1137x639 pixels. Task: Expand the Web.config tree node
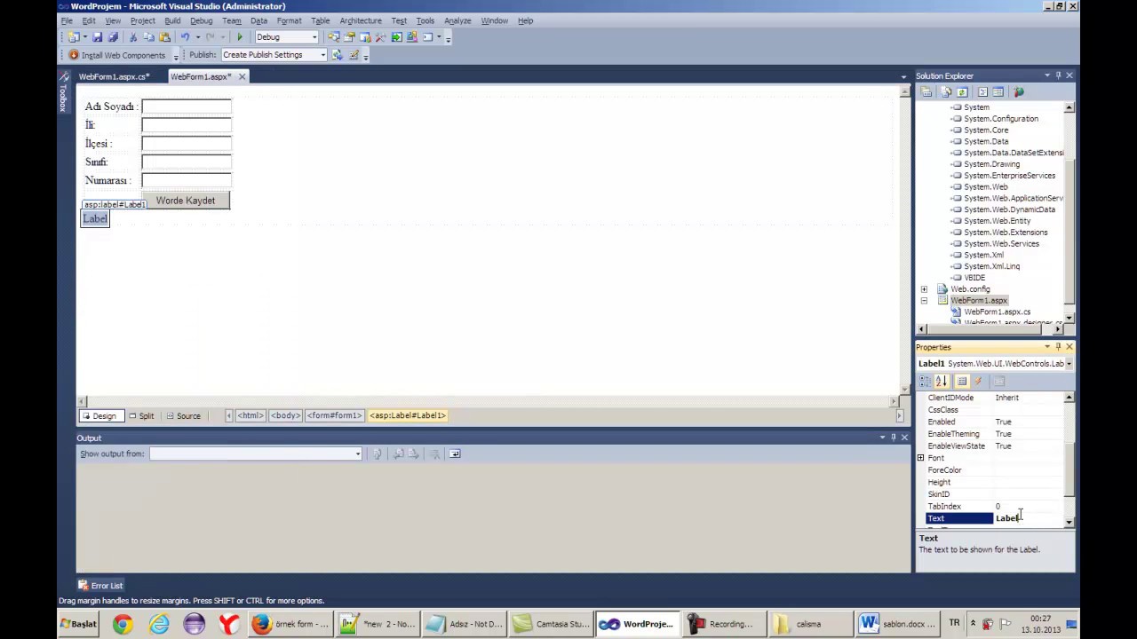(x=924, y=289)
